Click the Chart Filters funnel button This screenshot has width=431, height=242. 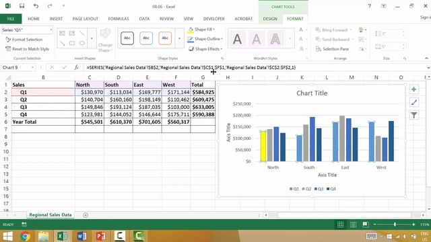coord(413,115)
